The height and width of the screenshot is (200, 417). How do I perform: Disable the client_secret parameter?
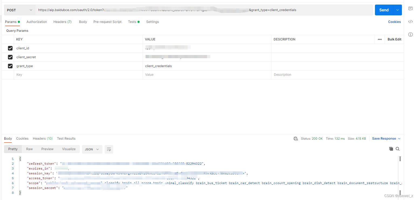coord(10,57)
